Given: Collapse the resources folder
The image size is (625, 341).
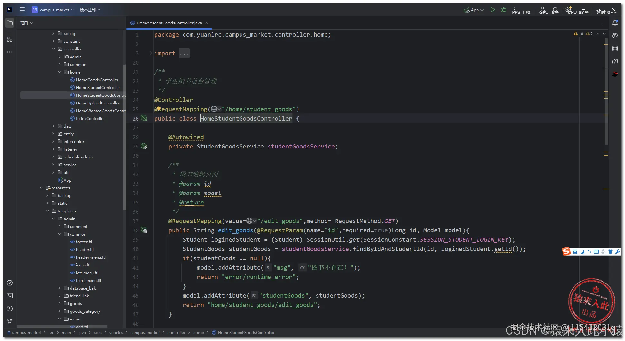Looking at the screenshot, I should tap(41, 188).
